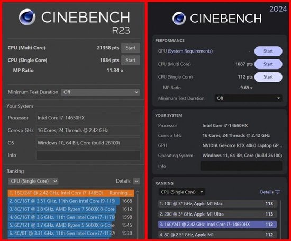Select the AMD Ryzen 7 5800X ranking row

(70, 209)
